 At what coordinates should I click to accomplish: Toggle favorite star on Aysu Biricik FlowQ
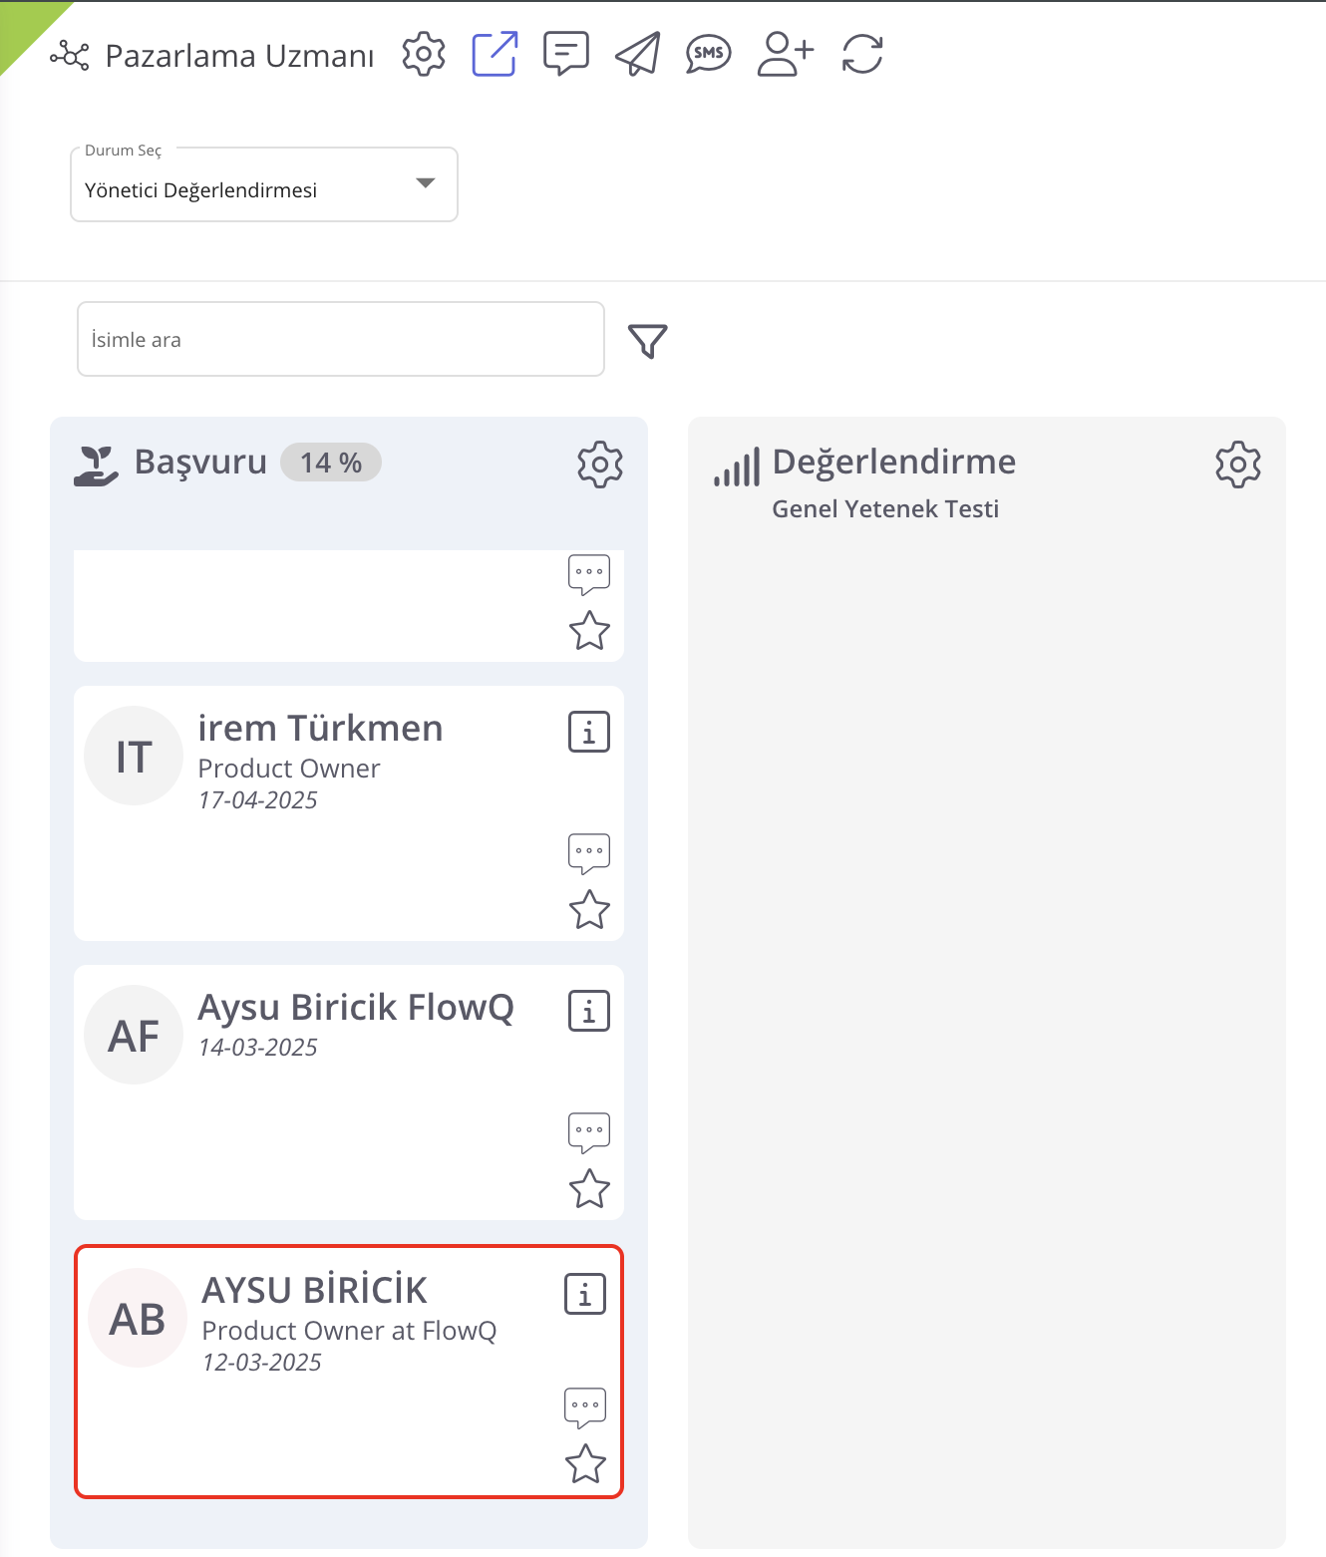point(589,1188)
